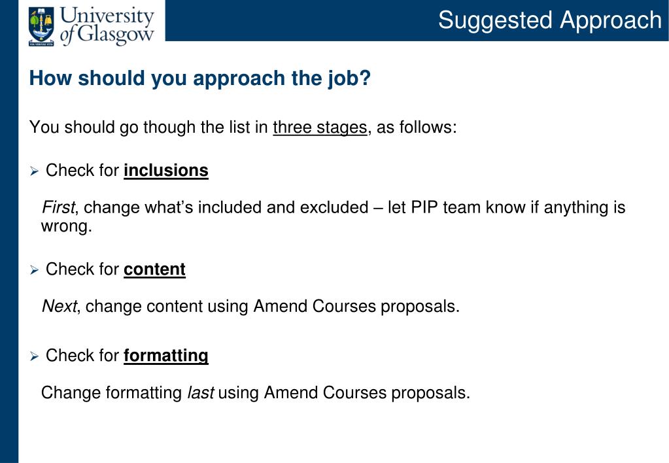The height and width of the screenshot is (463, 669).
Task: Click the University of Glasgow crest icon
Action: [41, 26]
